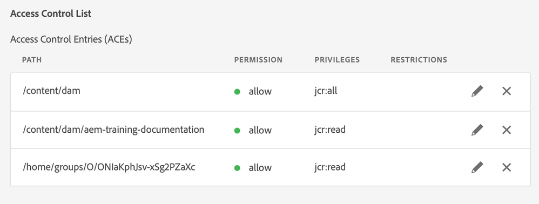This screenshot has width=539, height=204.
Task: Remove the aem-training-documentation entry with X icon
Action: point(507,130)
